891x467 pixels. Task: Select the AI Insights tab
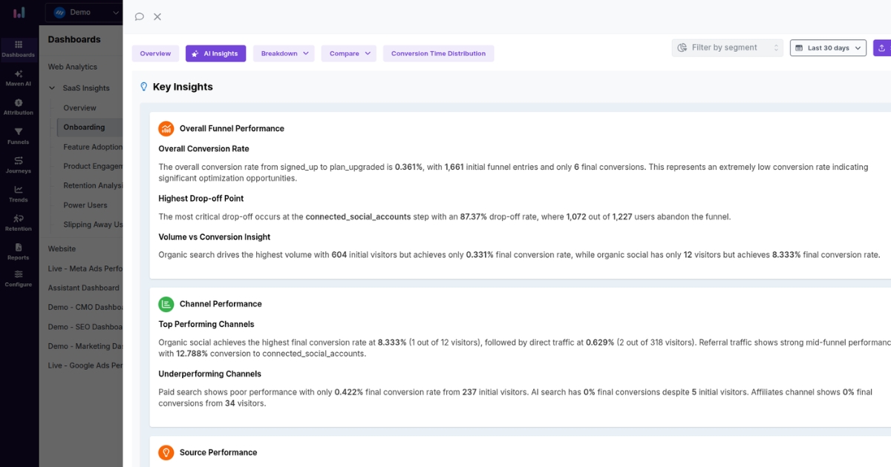215,53
